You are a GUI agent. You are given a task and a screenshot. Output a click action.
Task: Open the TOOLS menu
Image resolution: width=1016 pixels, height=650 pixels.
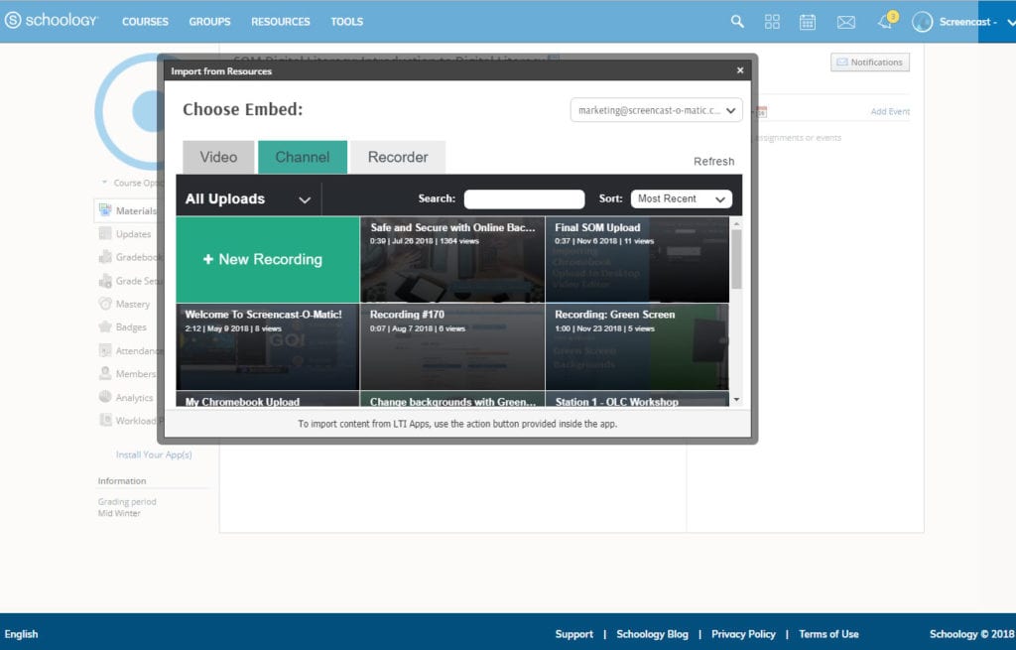point(346,22)
